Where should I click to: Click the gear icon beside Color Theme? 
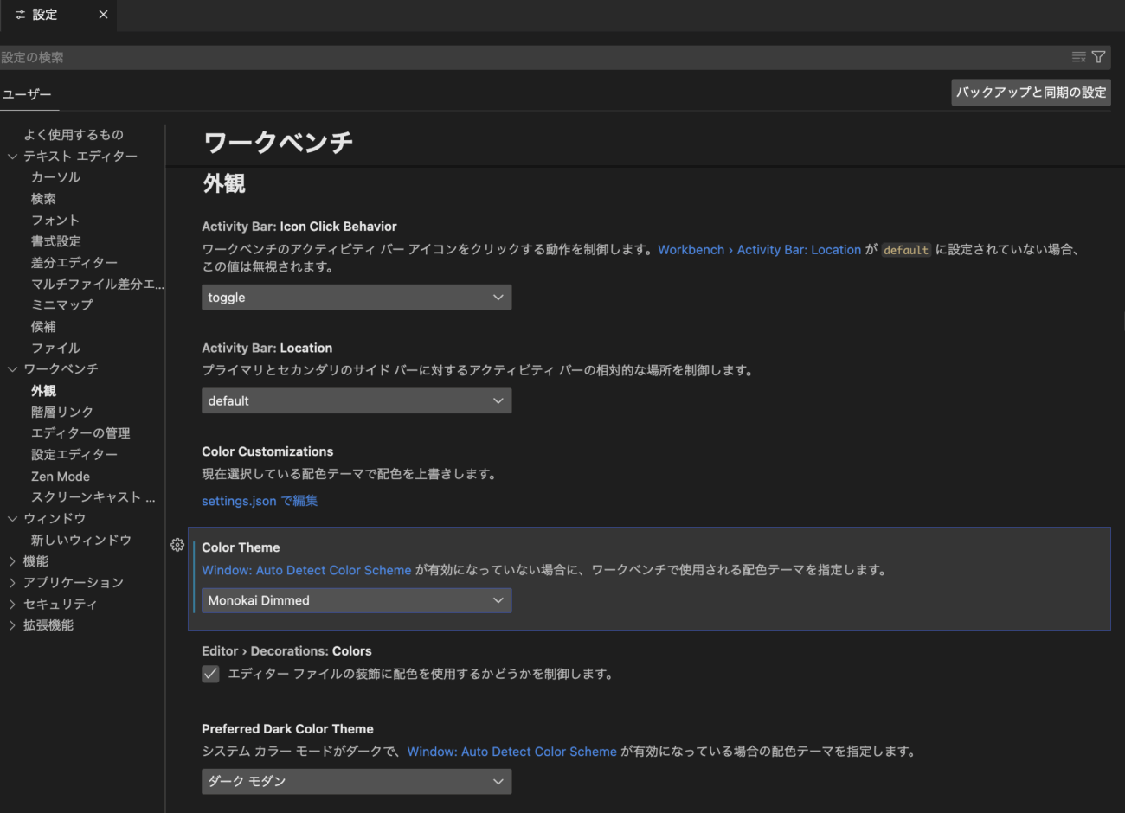coord(177,545)
